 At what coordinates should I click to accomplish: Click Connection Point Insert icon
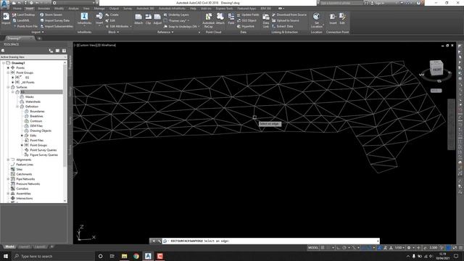(x=333, y=18)
